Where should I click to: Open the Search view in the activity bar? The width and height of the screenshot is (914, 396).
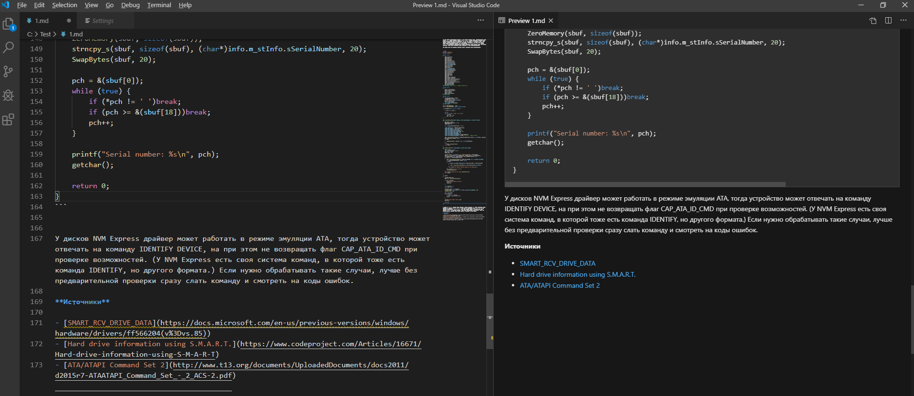pos(9,47)
